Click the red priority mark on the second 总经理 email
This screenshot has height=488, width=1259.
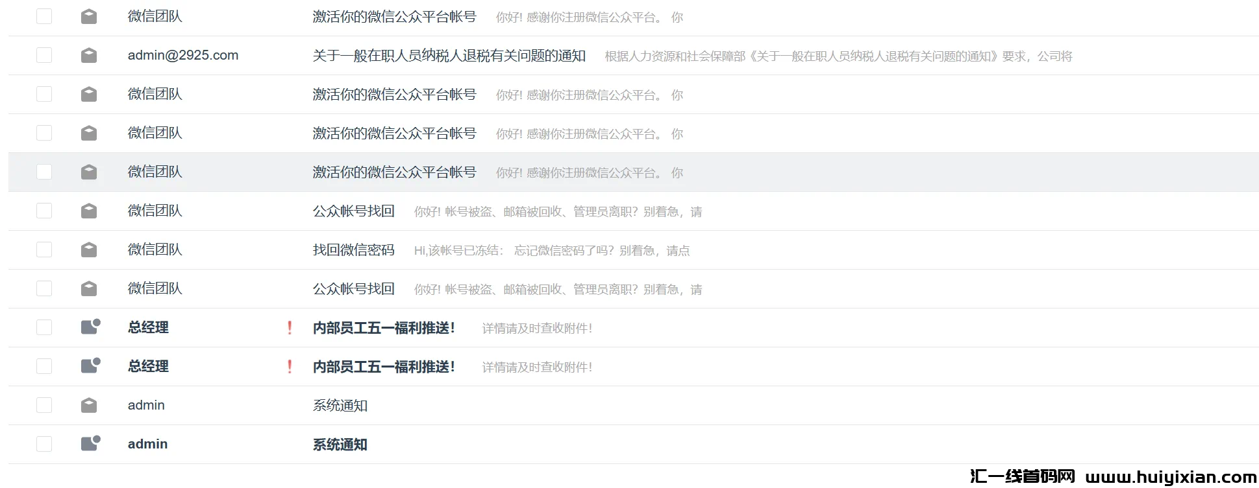click(x=290, y=367)
